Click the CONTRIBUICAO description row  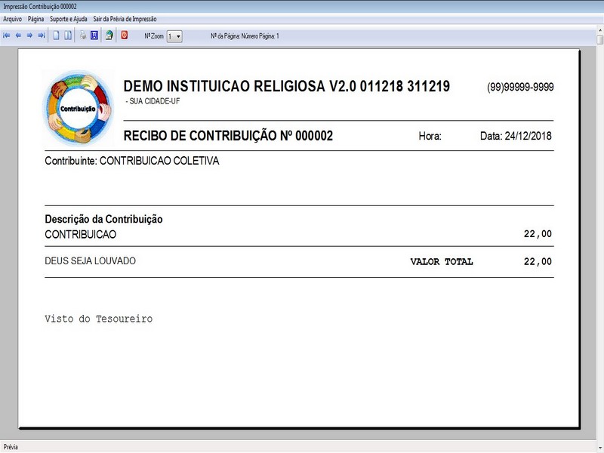81,234
